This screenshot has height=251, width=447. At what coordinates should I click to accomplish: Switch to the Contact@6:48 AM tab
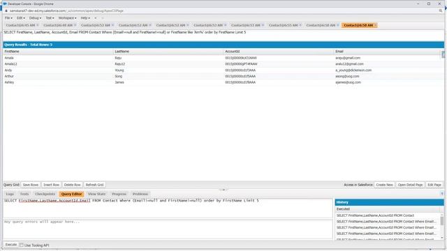click(58, 25)
